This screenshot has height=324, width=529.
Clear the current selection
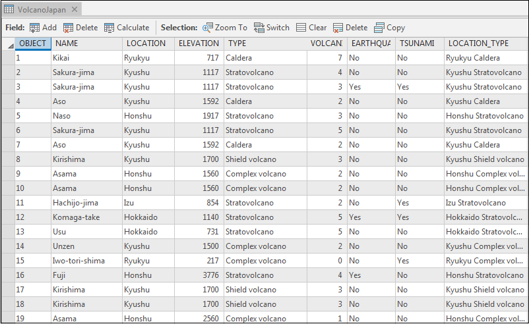click(311, 28)
